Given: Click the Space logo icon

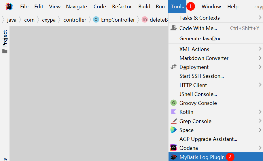Looking at the screenshot, I should click(x=173, y=130).
